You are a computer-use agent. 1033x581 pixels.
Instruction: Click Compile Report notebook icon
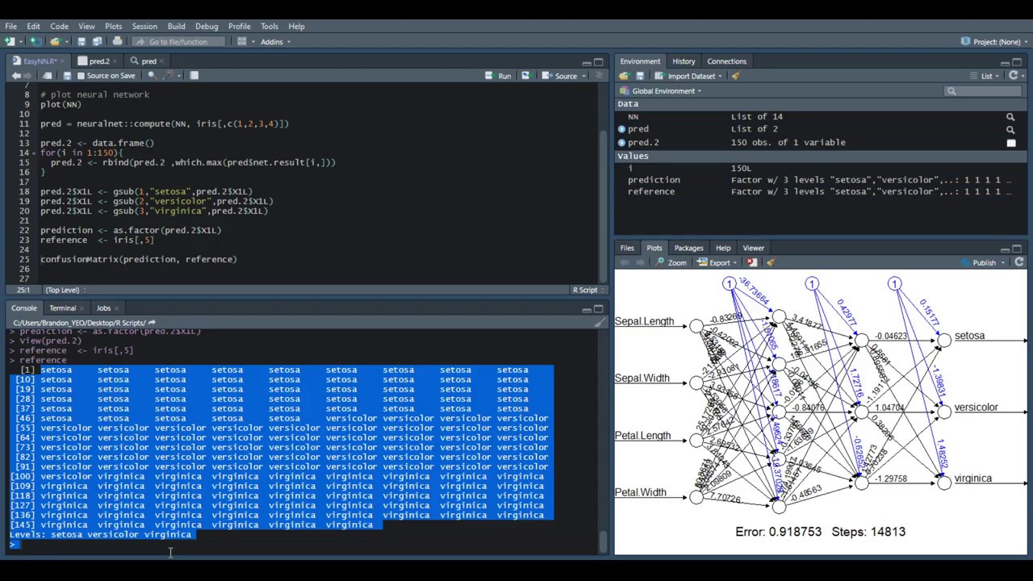(x=194, y=76)
